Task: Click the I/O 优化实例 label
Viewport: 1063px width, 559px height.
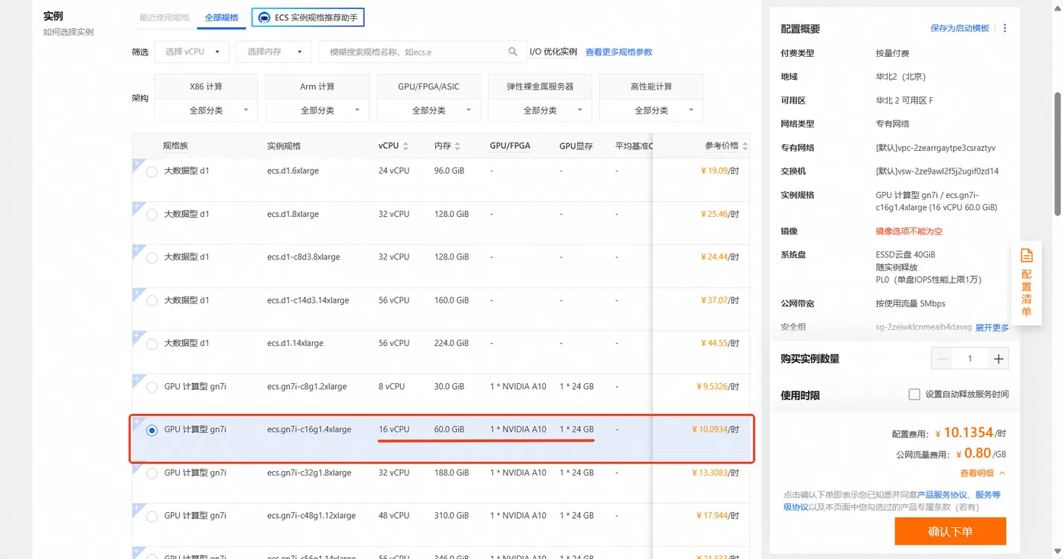Action: click(x=554, y=52)
